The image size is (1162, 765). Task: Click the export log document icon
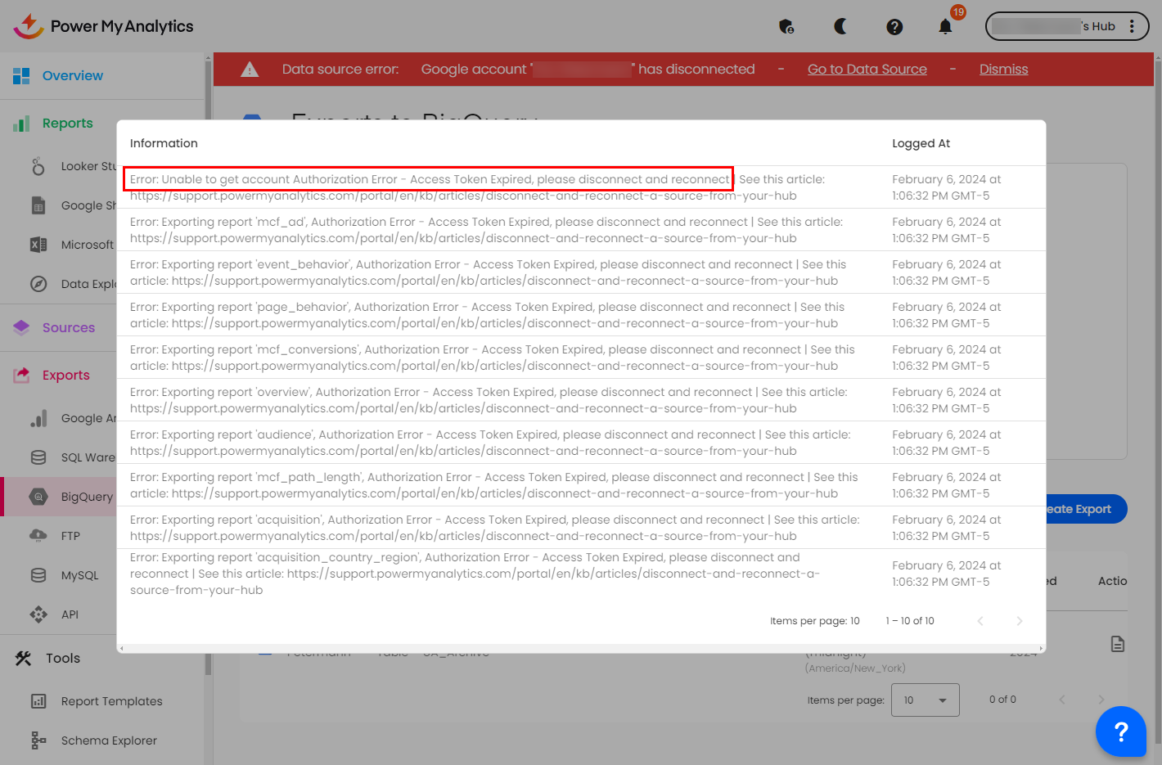(1117, 644)
